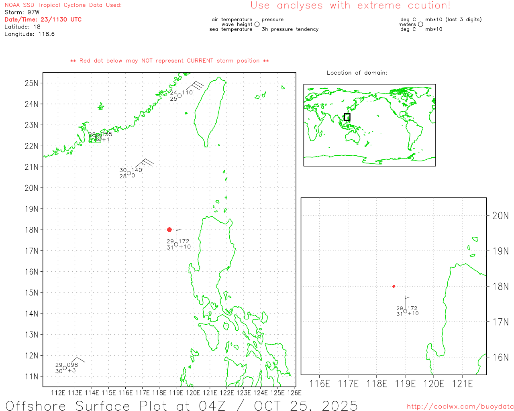Click the red storm dot in the zoomed inset map
The width and height of the screenshot is (514, 411).
pos(394,286)
